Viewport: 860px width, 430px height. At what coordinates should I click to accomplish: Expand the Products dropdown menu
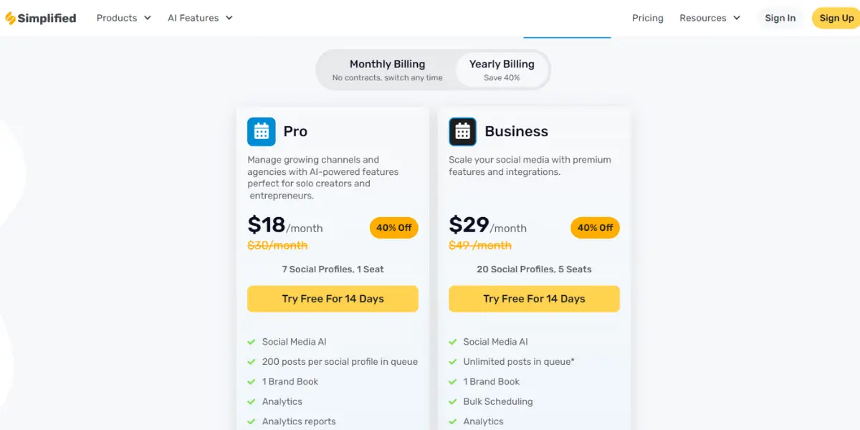(x=124, y=18)
